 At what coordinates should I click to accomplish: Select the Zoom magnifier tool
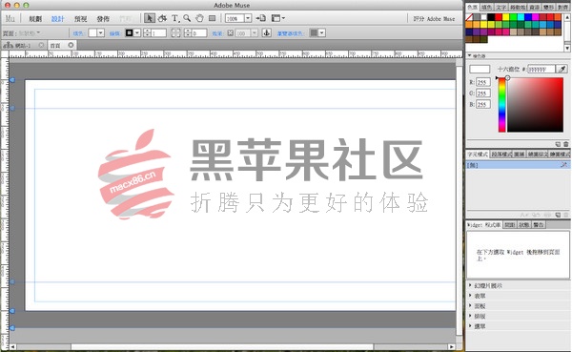pyautogui.click(x=187, y=18)
